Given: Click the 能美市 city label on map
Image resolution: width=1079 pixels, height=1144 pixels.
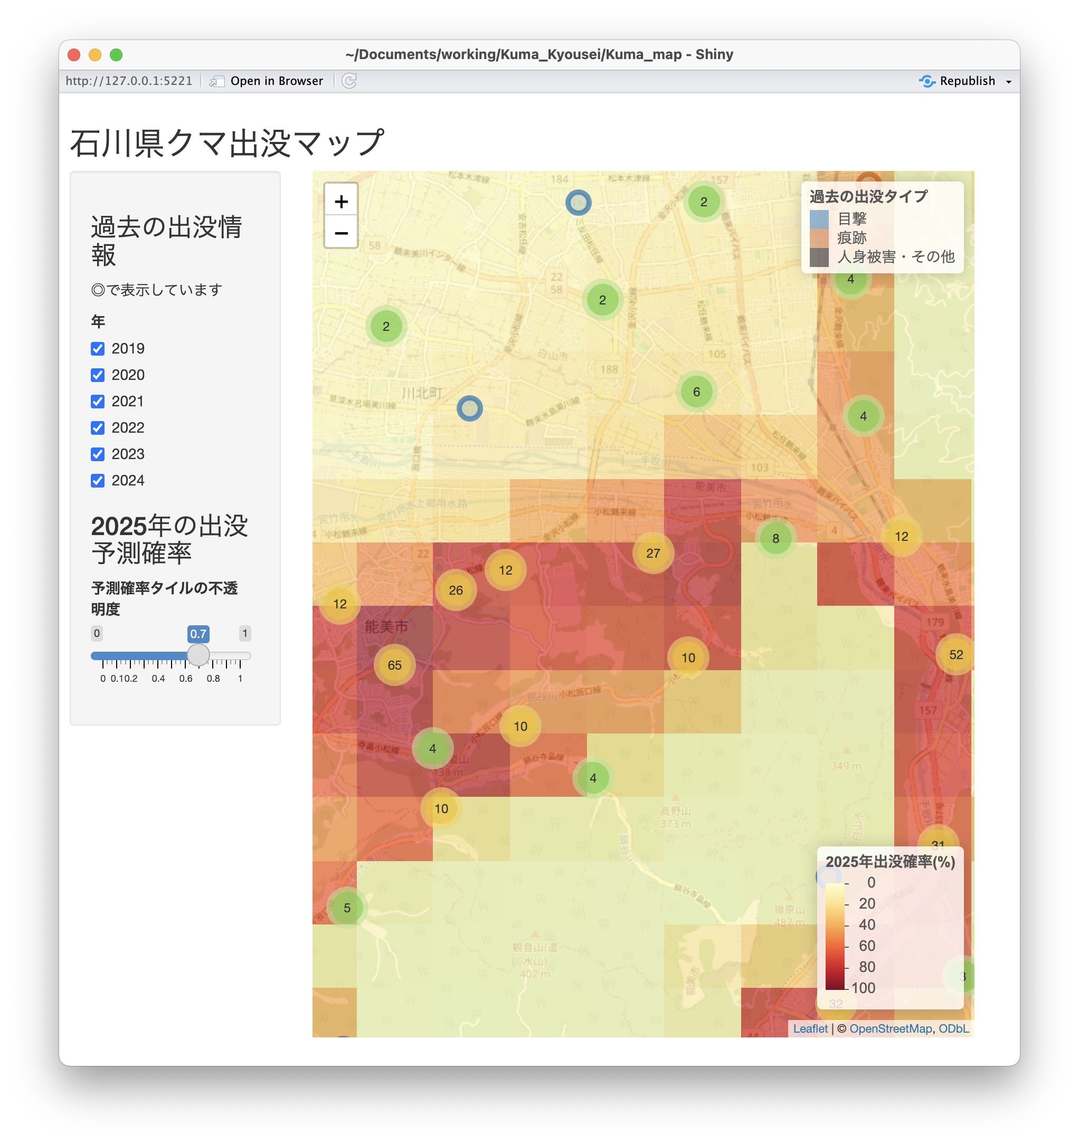Looking at the screenshot, I should (386, 626).
